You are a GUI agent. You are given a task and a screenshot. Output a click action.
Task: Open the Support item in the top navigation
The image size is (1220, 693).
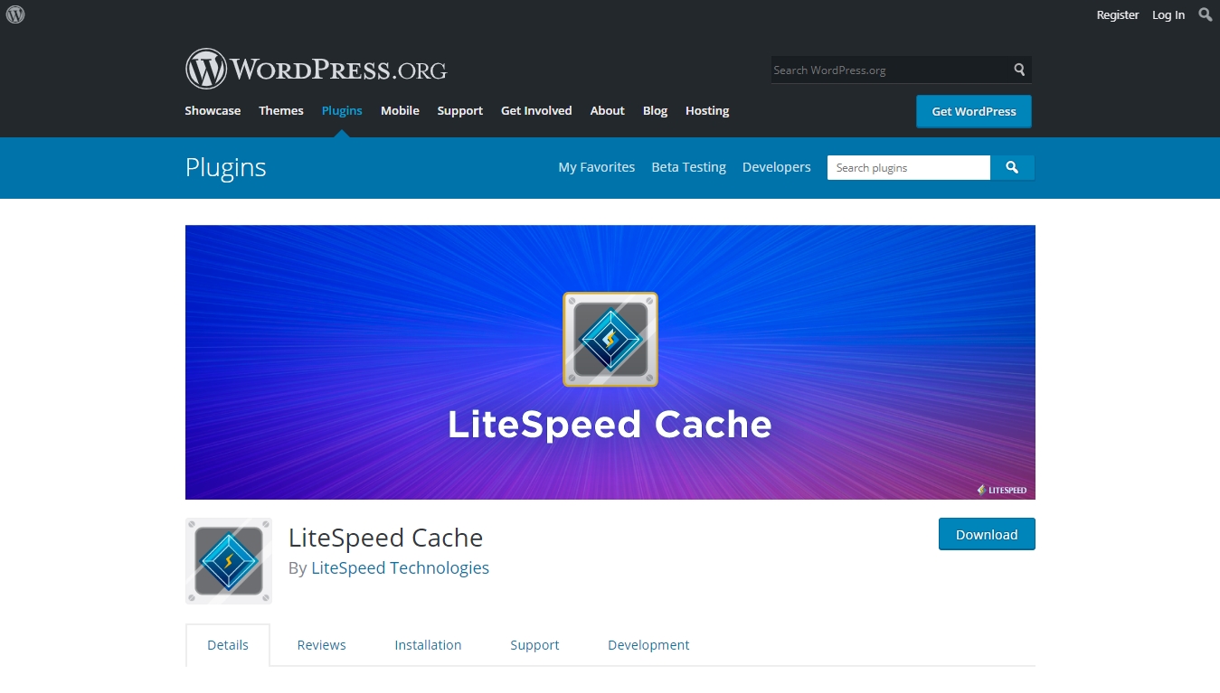point(460,110)
